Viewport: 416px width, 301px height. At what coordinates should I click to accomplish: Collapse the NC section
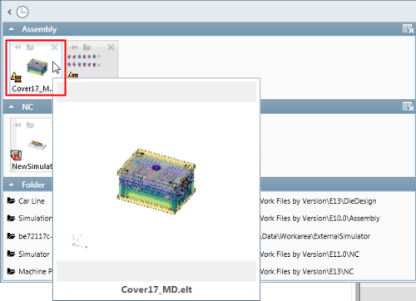click(12, 106)
